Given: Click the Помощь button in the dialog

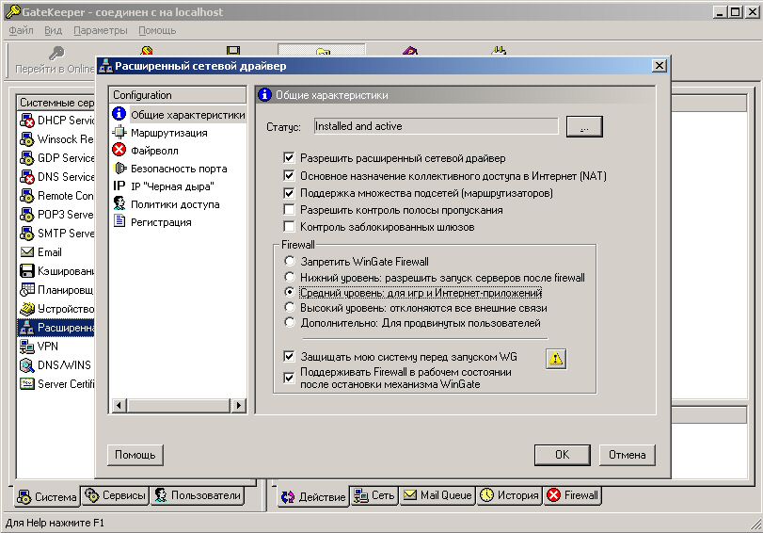Looking at the screenshot, I should tap(135, 455).
